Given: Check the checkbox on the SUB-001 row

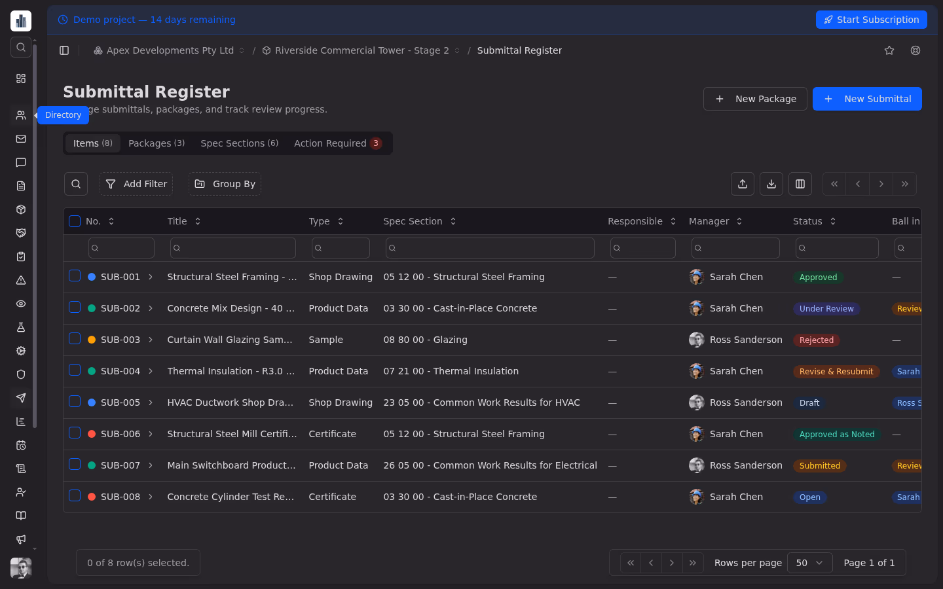Looking at the screenshot, I should [x=74, y=276].
